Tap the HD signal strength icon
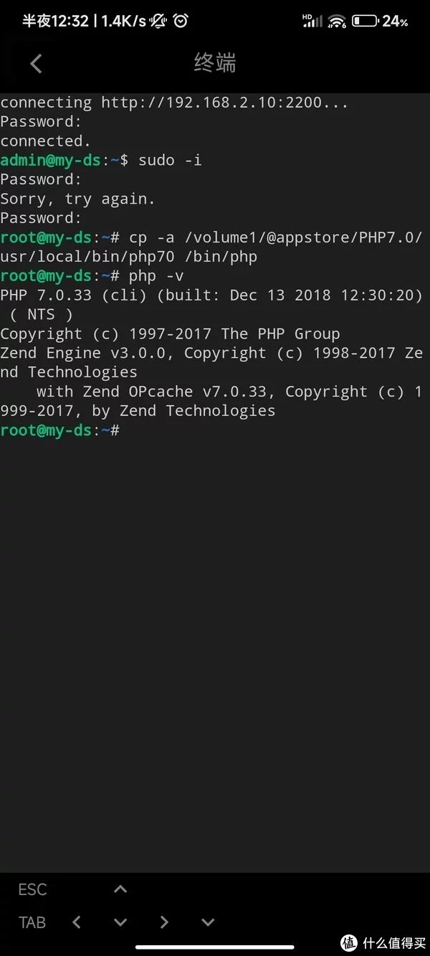This screenshot has width=430, height=956. (312, 21)
